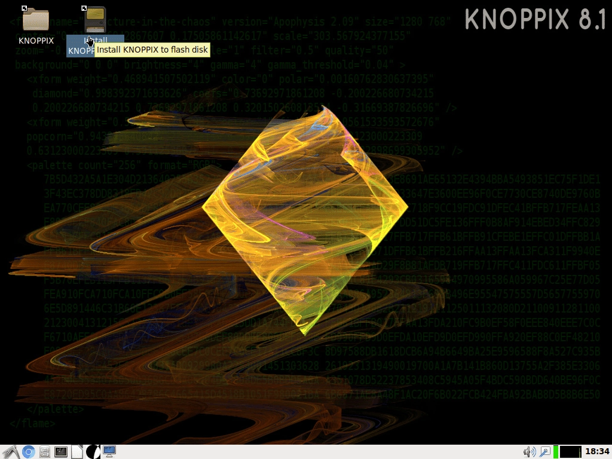Screen dimensions: 612x459
Task: Launch the terminal emulator from the panel
Action: [61, 452]
